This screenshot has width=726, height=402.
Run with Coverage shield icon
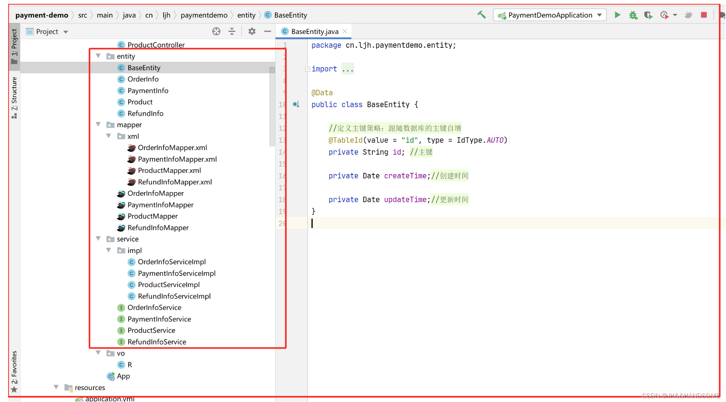pos(648,15)
